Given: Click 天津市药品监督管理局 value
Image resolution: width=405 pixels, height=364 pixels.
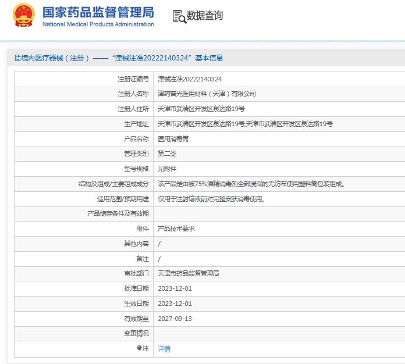Looking at the screenshot, I should point(189,273).
